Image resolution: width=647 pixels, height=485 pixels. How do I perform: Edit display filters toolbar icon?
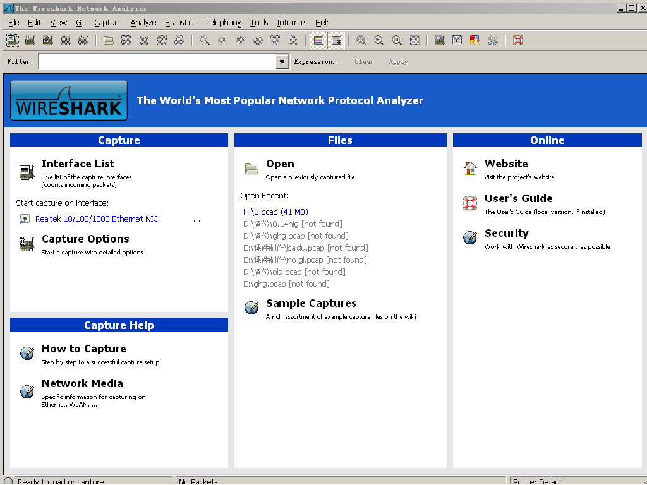point(457,40)
